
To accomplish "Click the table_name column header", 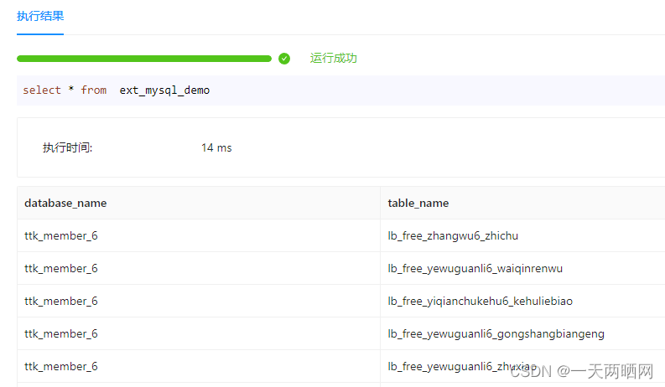I will tap(522, 204).
